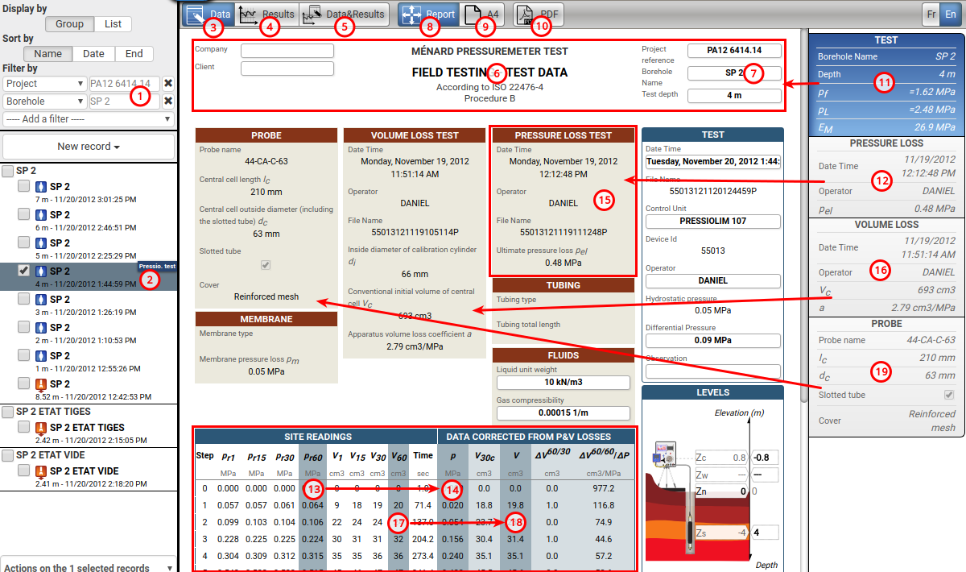
Task: Check the SP 2 ETAT VIDE group checkbox
Action: click(8, 456)
